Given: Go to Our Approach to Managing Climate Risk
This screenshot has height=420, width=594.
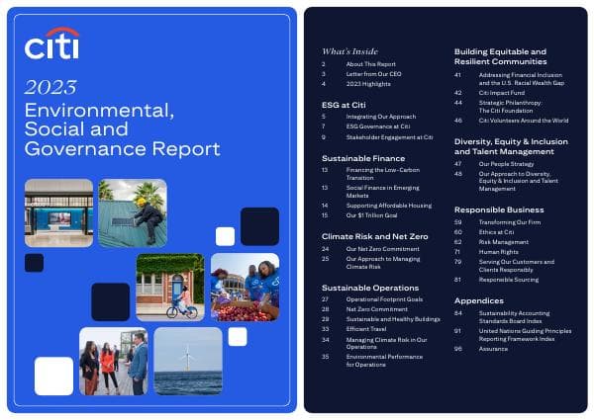Looking at the screenshot, I should click(x=383, y=263).
